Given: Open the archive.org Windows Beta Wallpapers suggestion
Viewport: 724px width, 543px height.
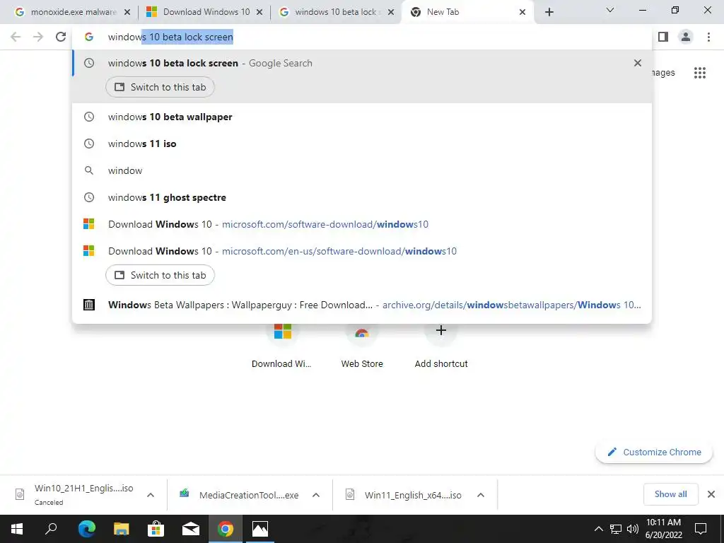Looking at the screenshot, I should 362,305.
